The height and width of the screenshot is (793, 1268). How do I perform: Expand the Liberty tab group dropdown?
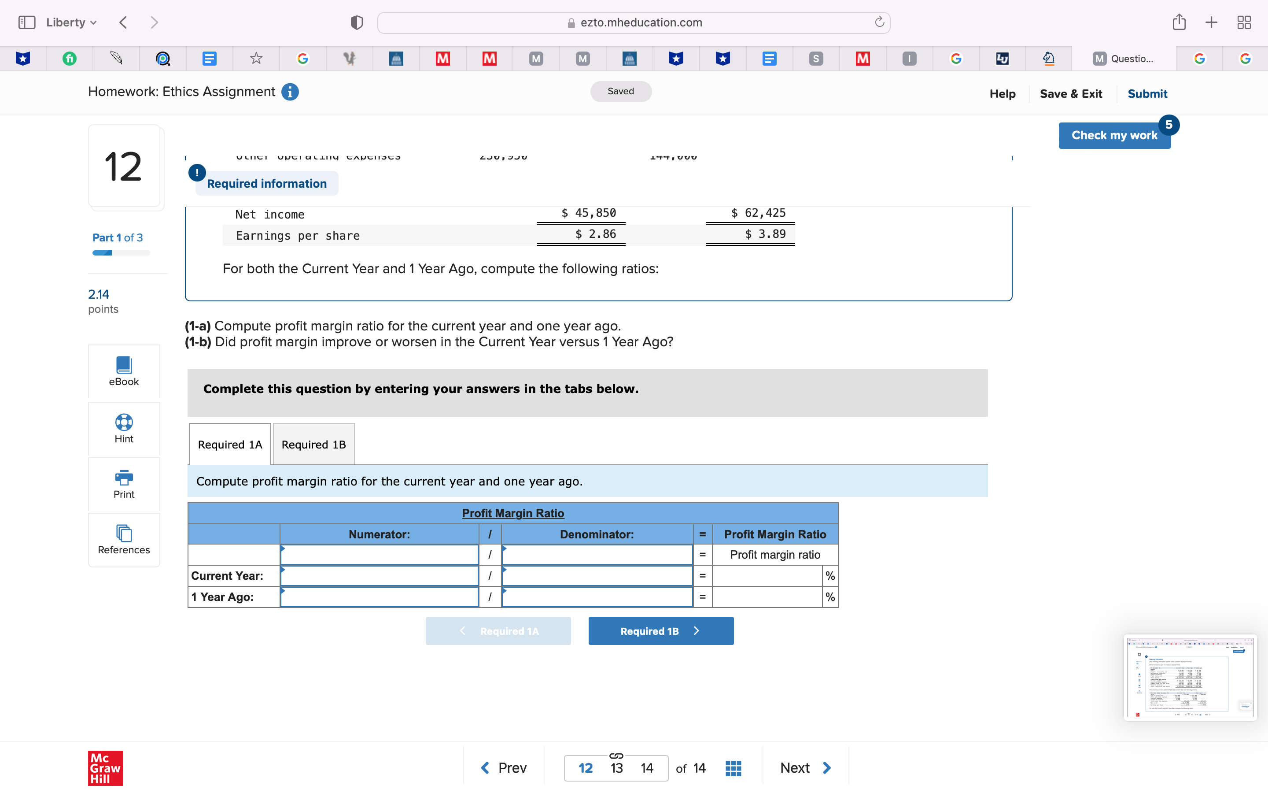click(x=71, y=22)
